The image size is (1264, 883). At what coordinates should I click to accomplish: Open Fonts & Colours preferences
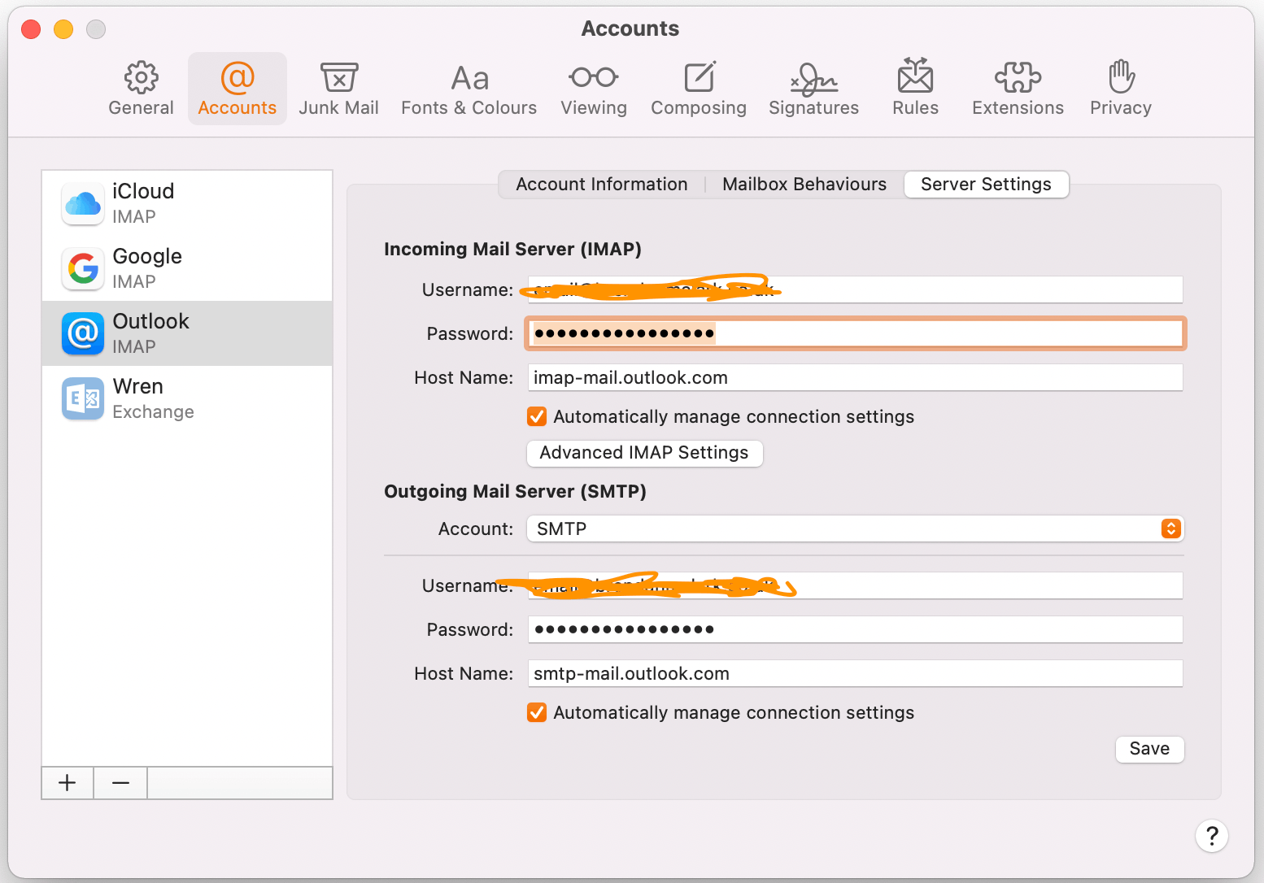[469, 89]
